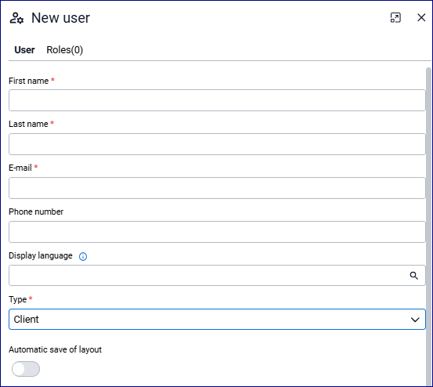Image resolution: width=433 pixels, height=387 pixels.
Task: Click the Display language label text
Action: tap(41, 256)
